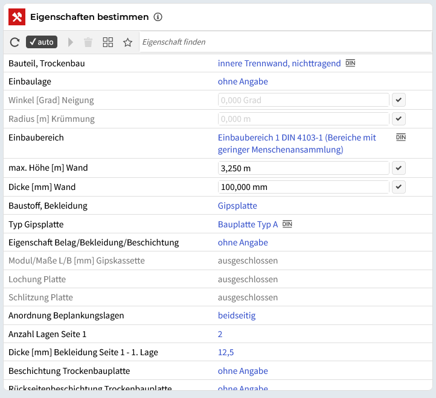Image resolution: width=436 pixels, height=398 pixels.
Task: Open the Einbaulage 'ohne Angabe' value
Action: coord(243,81)
